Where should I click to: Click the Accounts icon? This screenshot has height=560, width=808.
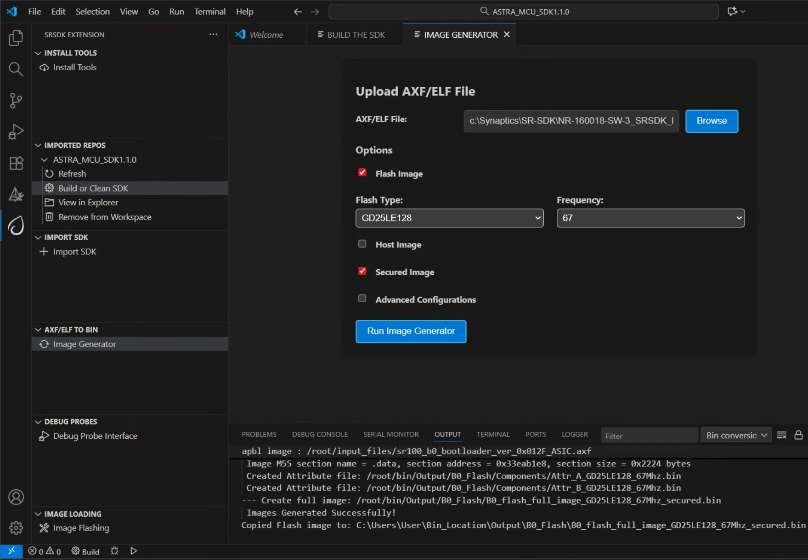tap(16, 497)
